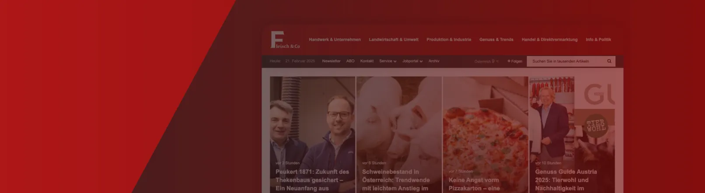Image resolution: width=705 pixels, height=193 pixels.
Task: Go to Produktion & Industrie section
Action: coord(449,39)
